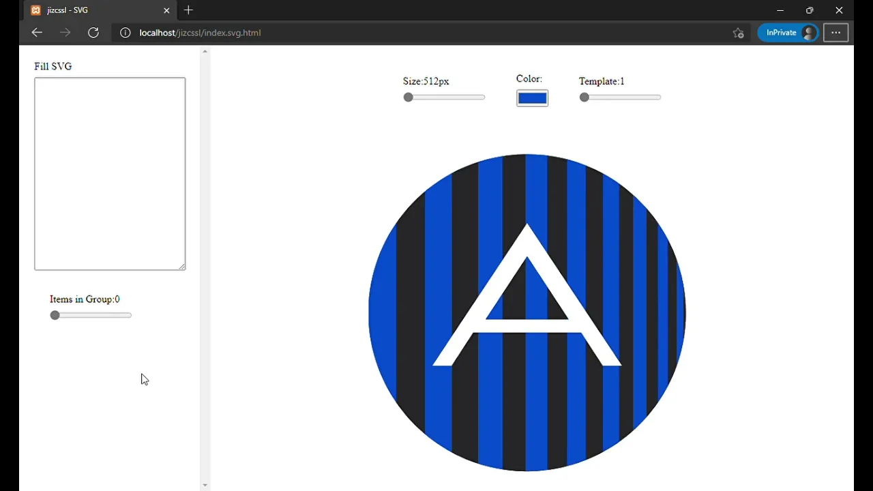Click the scrollbar down arrow

205,484
